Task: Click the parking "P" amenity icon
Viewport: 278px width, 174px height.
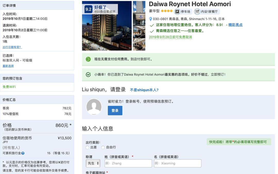Action: (177, 11)
